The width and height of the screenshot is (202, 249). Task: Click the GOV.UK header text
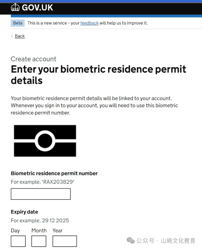(x=37, y=8)
